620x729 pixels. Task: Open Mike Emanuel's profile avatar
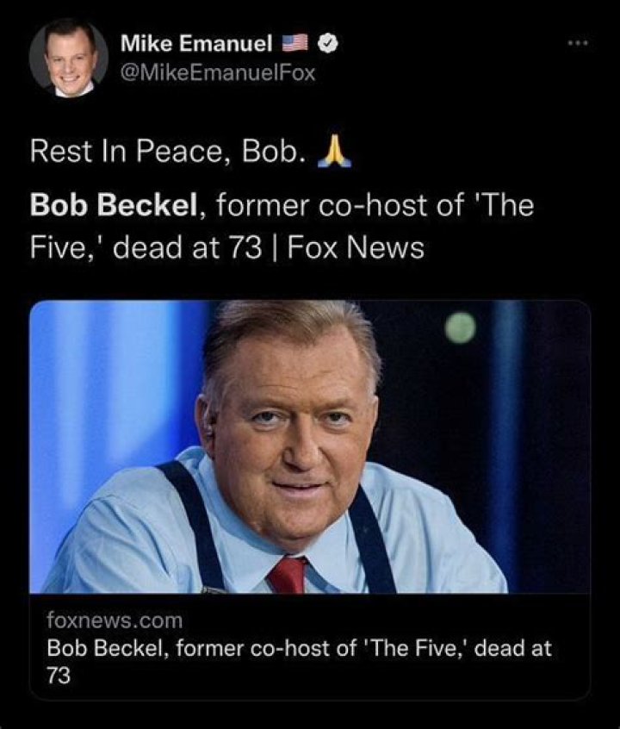point(68,58)
